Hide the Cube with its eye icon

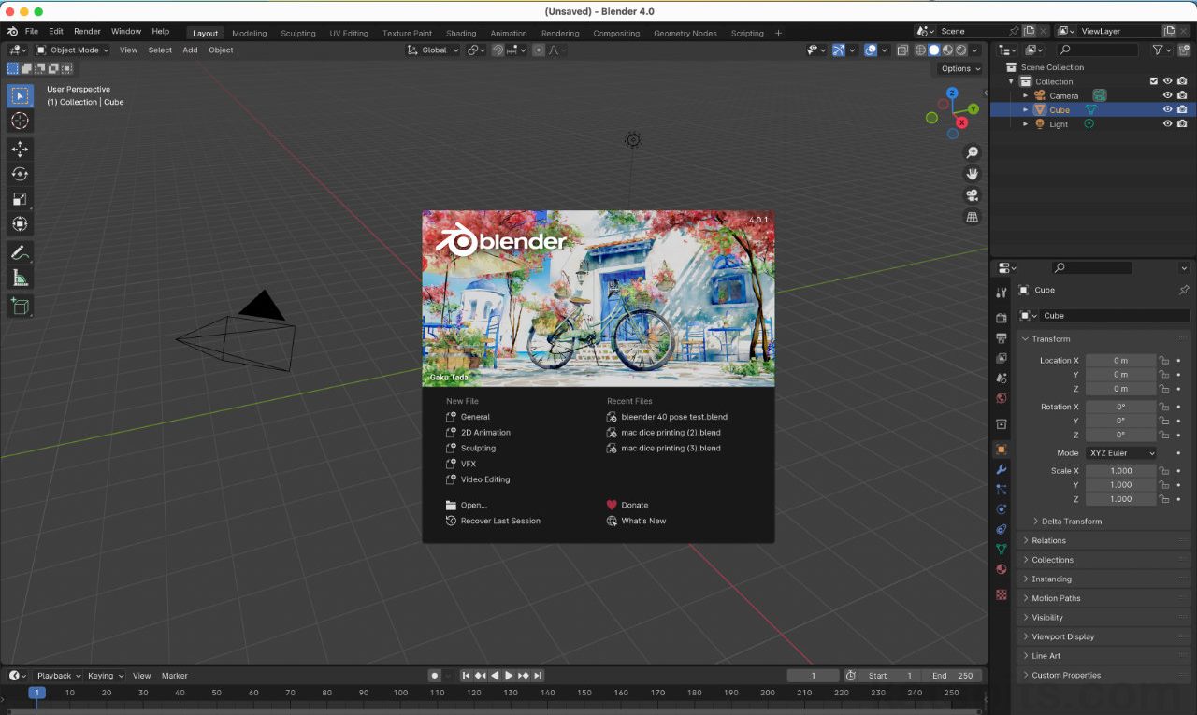click(x=1167, y=109)
